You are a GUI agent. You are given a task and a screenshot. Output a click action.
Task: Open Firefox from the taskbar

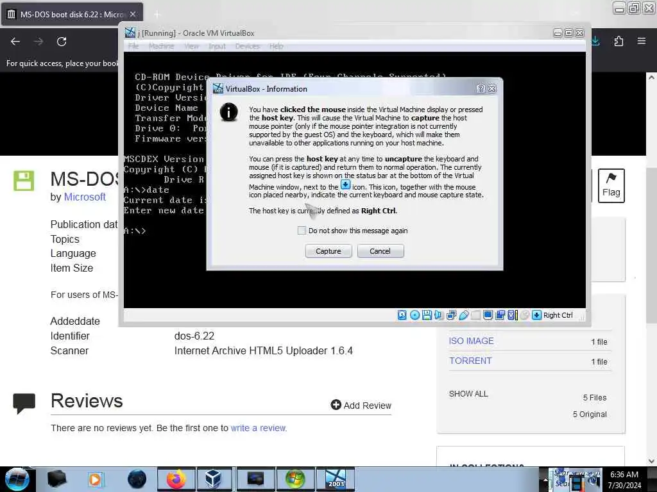pos(176,479)
